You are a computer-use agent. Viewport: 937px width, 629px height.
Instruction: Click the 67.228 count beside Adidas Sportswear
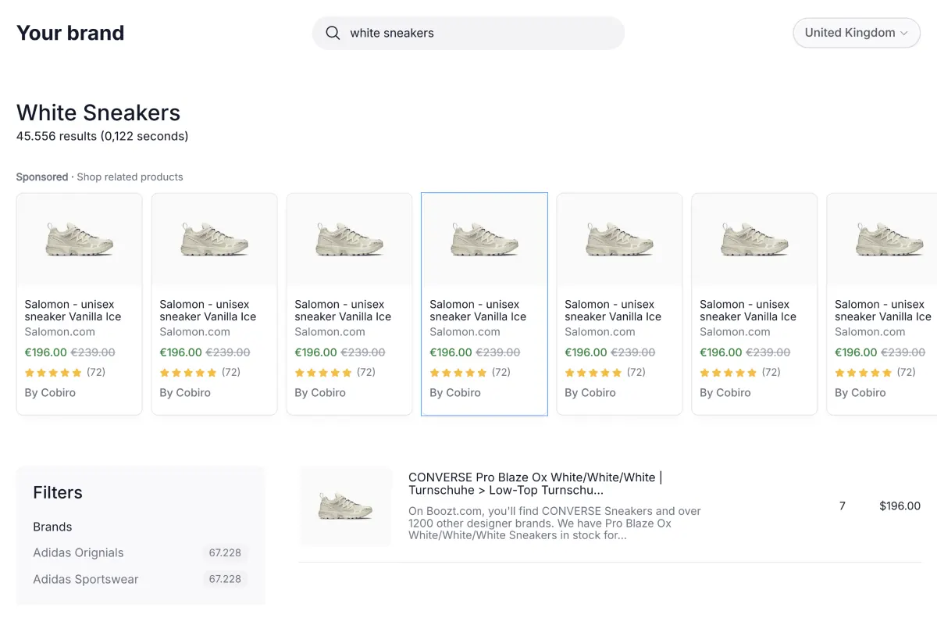coord(225,579)
